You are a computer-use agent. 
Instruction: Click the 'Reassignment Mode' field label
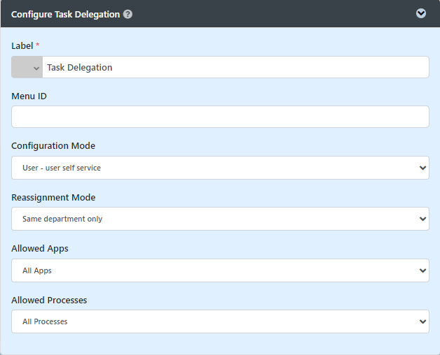pos(53,197)
